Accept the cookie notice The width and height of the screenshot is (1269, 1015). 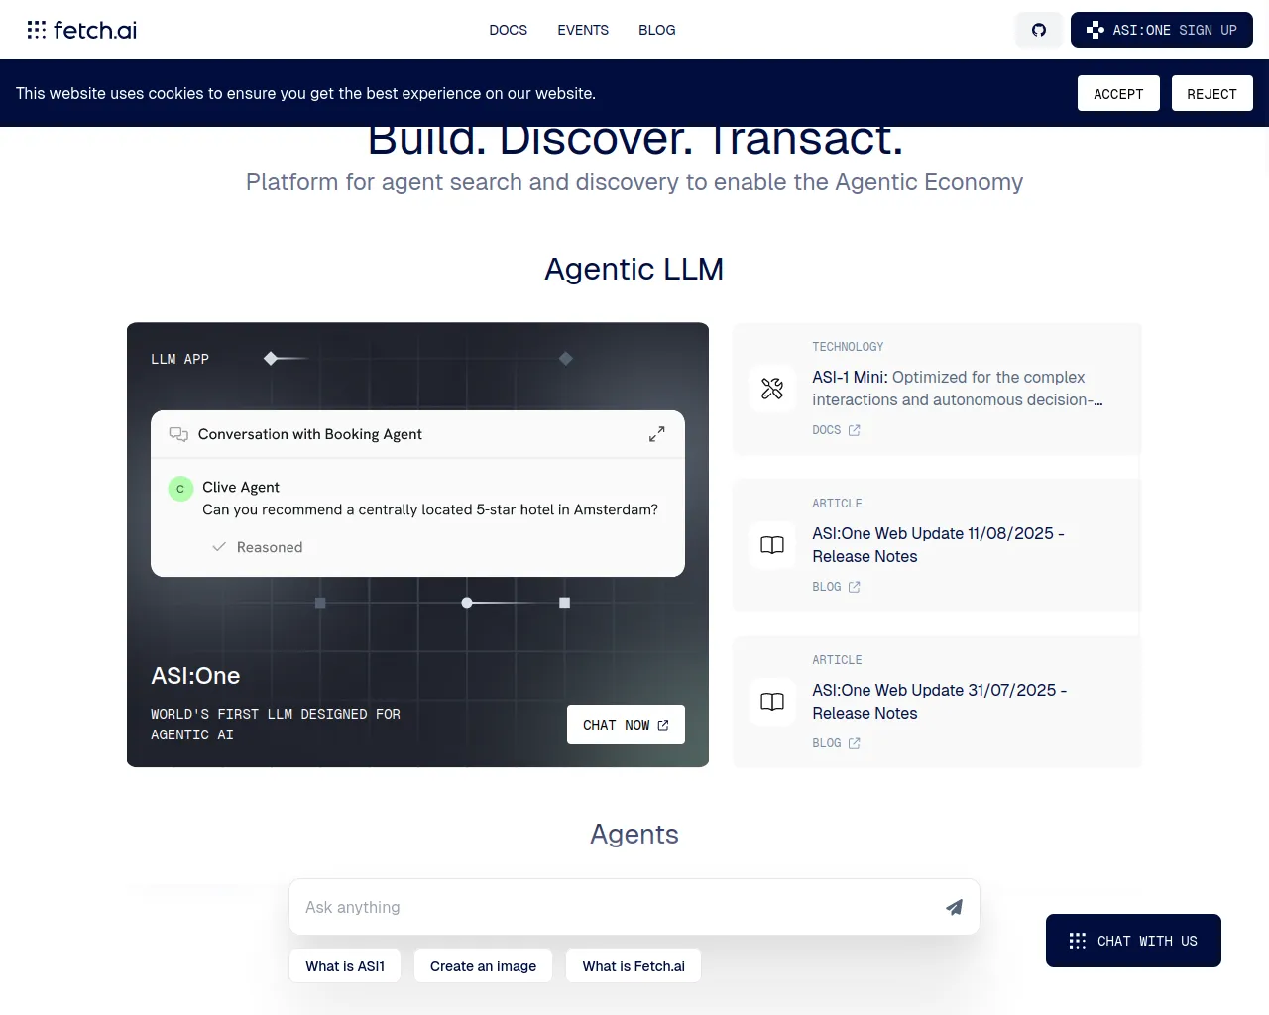coord(1118,93)
